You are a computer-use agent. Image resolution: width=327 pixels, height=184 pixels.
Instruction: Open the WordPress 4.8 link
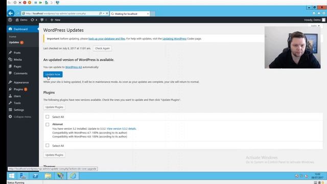pos(74,67)
